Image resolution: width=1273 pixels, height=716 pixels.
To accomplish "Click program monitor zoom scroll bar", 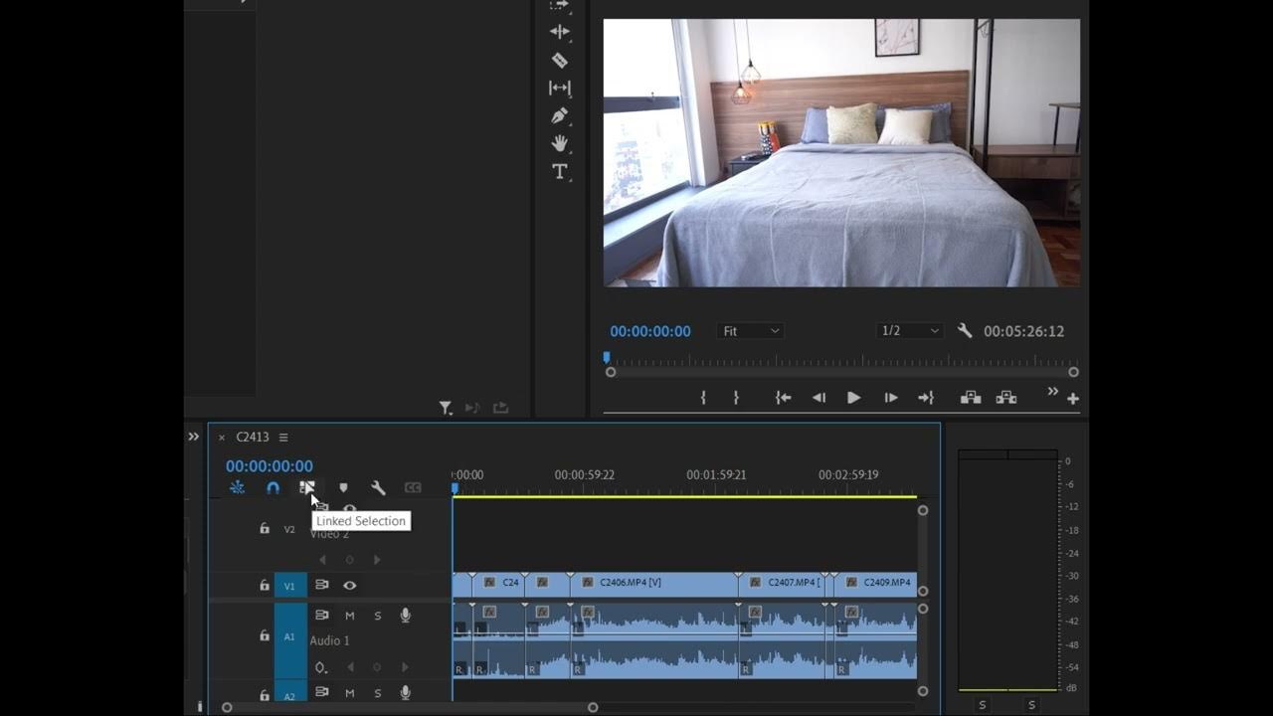I will pyautogui.click(x=841, y=372).
